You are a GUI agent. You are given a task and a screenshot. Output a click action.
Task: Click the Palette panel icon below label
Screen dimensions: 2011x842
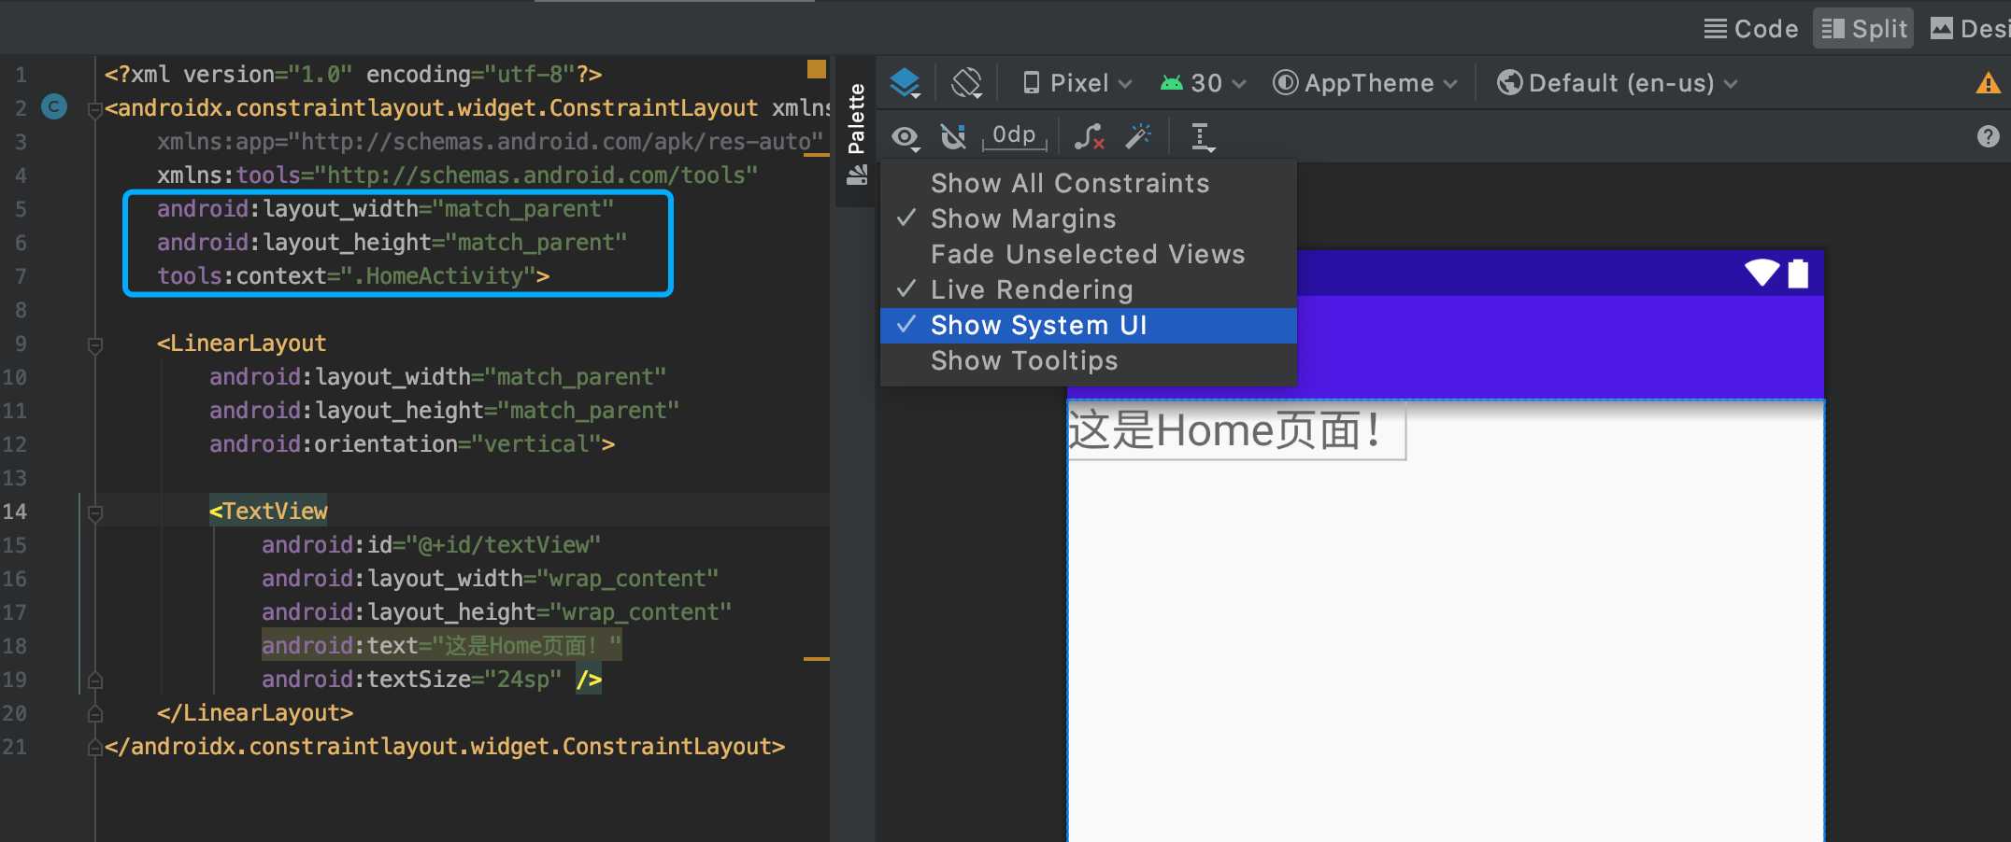point(857,175)
